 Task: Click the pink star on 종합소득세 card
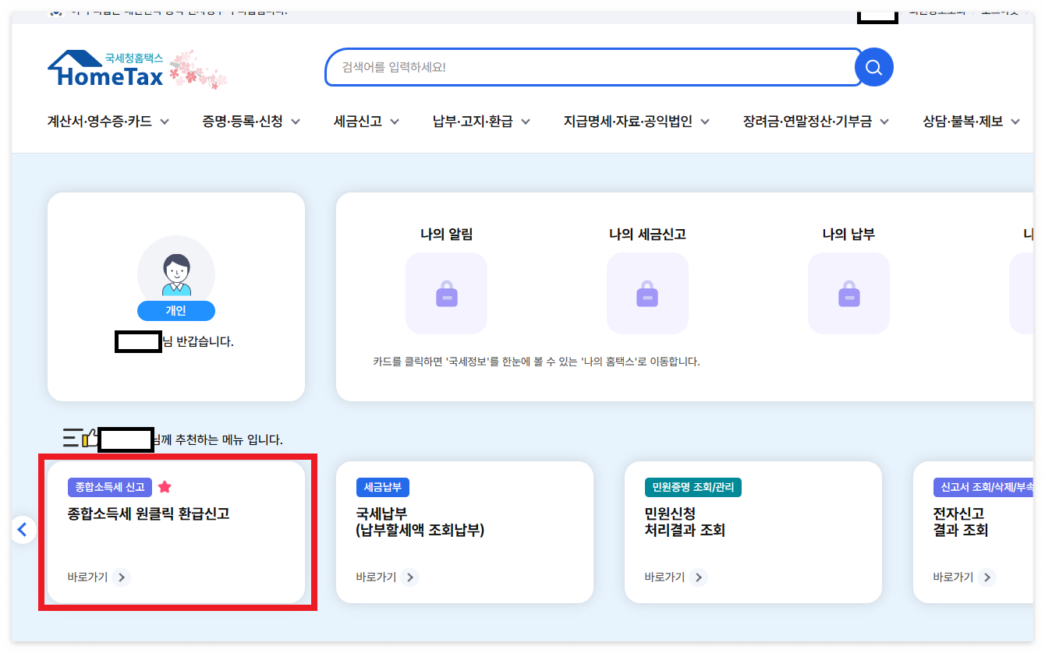click(x=165, y=485)
